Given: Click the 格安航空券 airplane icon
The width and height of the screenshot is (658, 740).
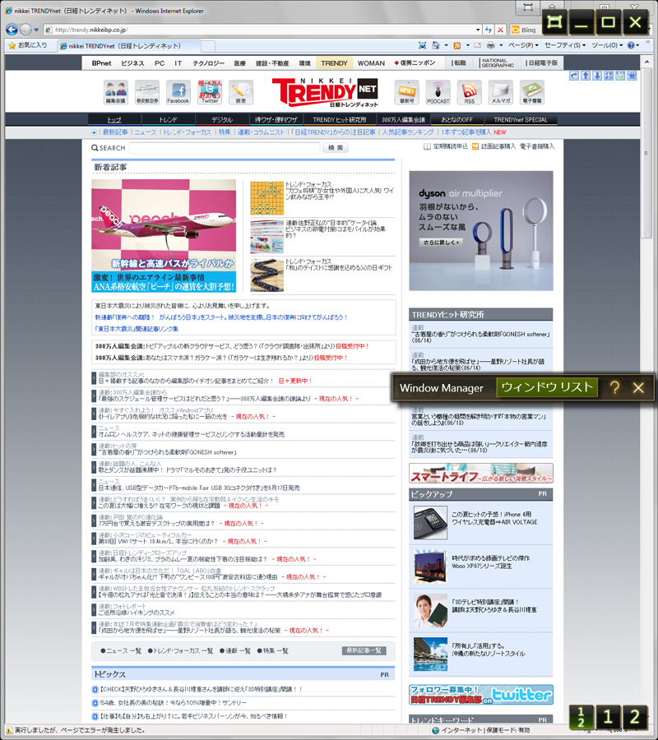Looking at the screenshot, I should point(146,92).
